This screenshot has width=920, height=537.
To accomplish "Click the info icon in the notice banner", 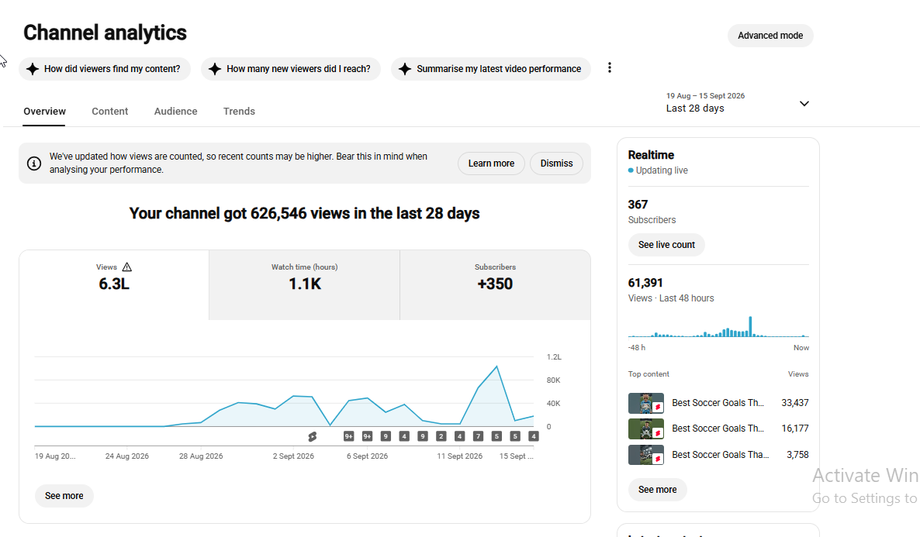I will click(x=34, y=164).
